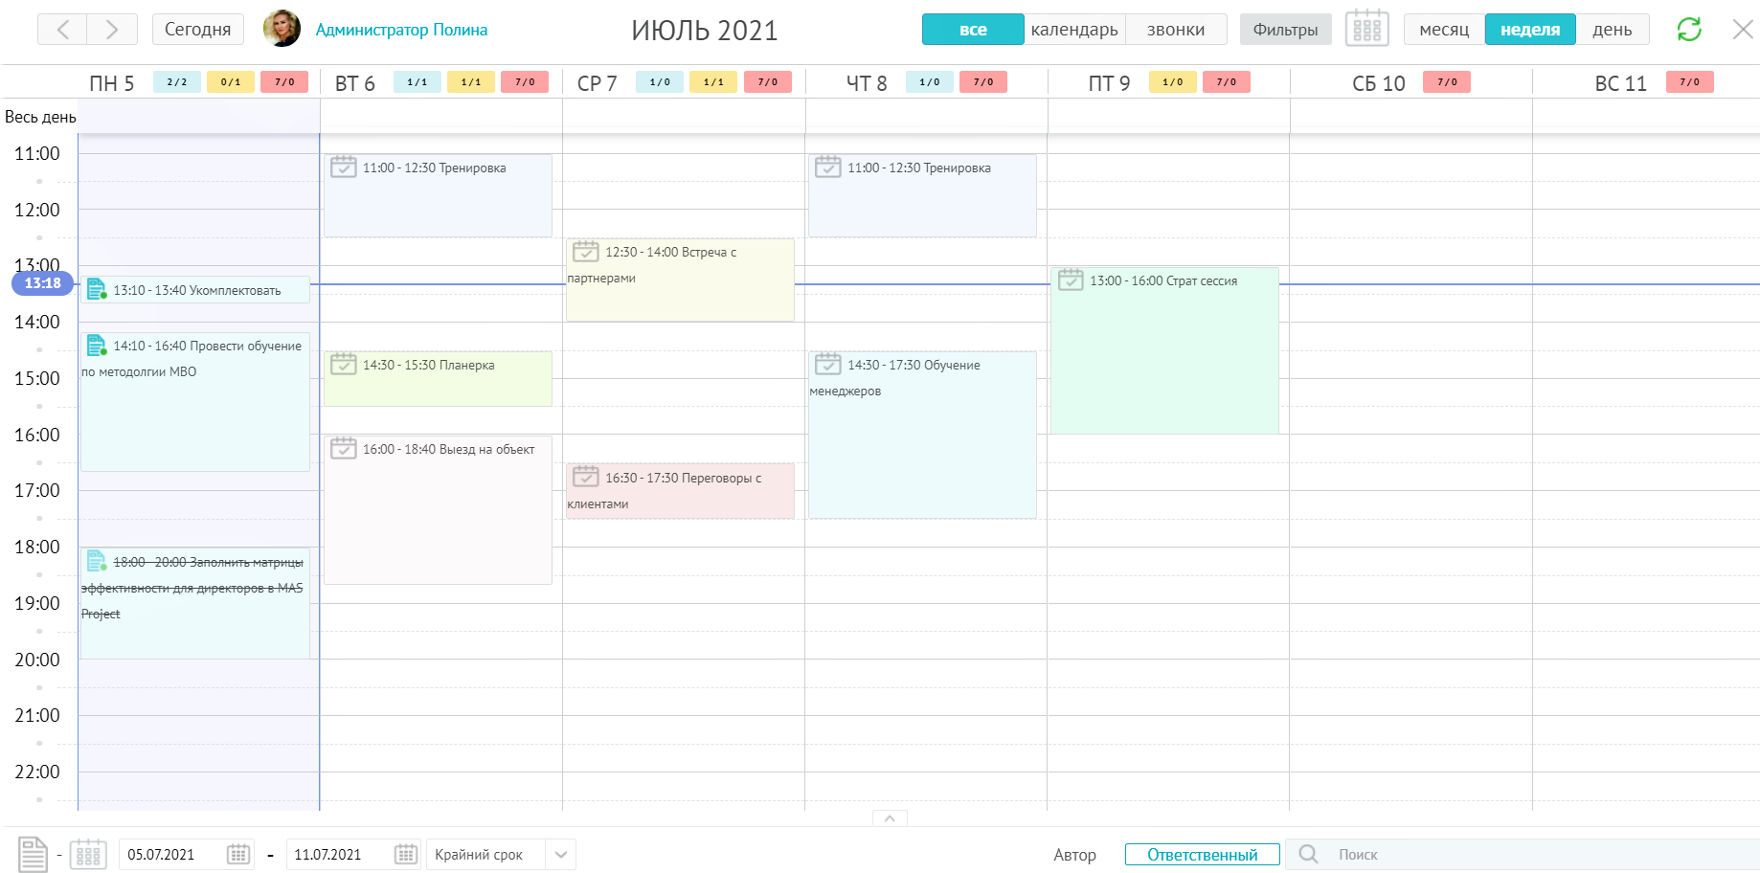Edit end date field 11.07.2021
This screenshot has width=1760, height=873.
(340, 855)
